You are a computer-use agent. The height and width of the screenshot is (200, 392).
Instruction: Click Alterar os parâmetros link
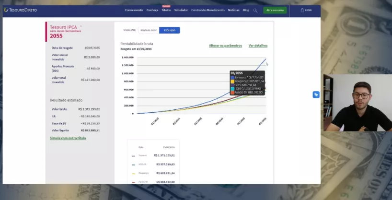(x=226, y=46)
